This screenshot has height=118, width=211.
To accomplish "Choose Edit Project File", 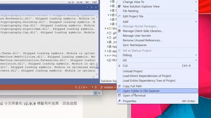I will (158, 16).
